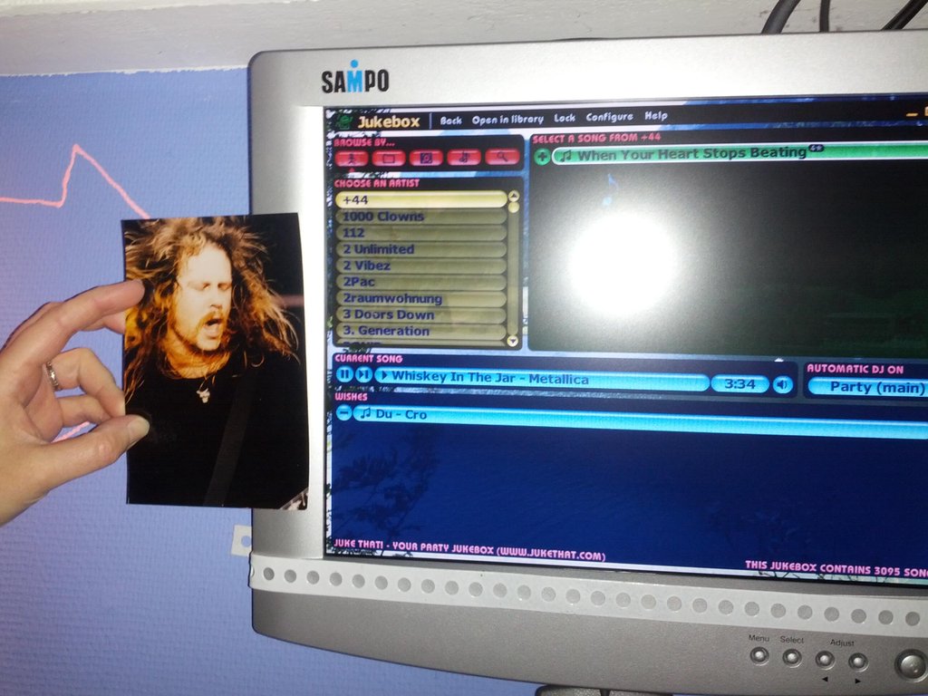Open search with the magnifier icon
The image size is (928, 696).
(x=502, y=156)
